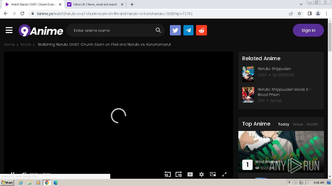
Task: Switch the player to fullscreen
Action: tap(224, 174)
